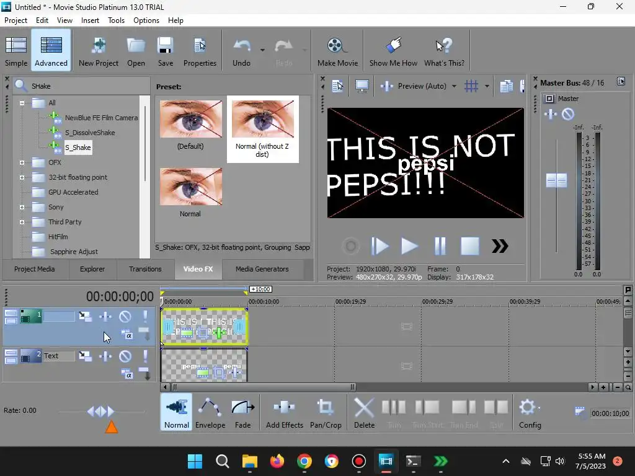Viewport: 635px width, 476px height.
Task: Create a New Project
Action: (x=99, y=51)
